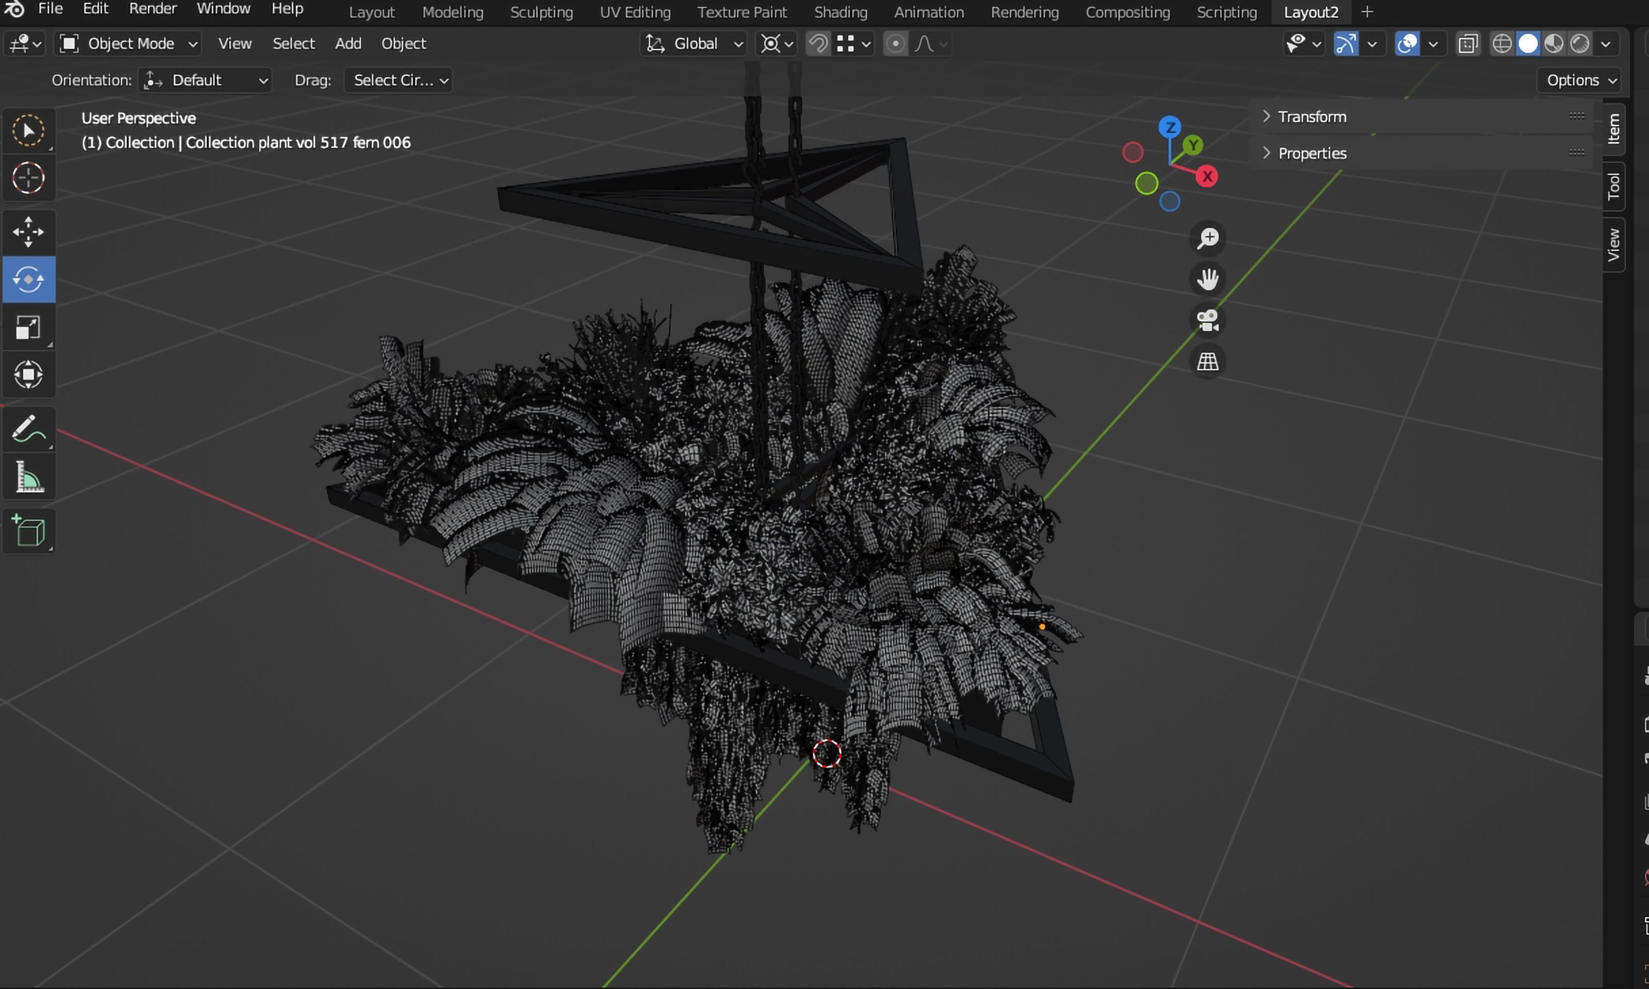The width and height of the screenshot is (1649, 989).
Task: Click the zoom viewport magnifier icon
Action: (1208, 238)
